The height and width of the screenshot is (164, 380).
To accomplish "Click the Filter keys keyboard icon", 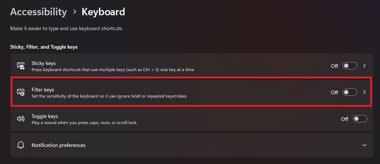I will click(21, 93).
